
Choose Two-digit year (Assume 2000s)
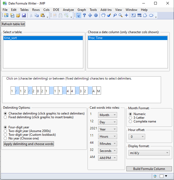pos(5,131)
